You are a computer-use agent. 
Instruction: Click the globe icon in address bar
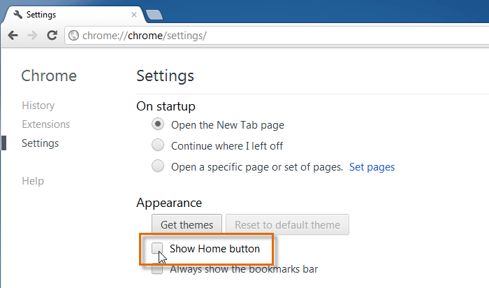pos(73,35)
